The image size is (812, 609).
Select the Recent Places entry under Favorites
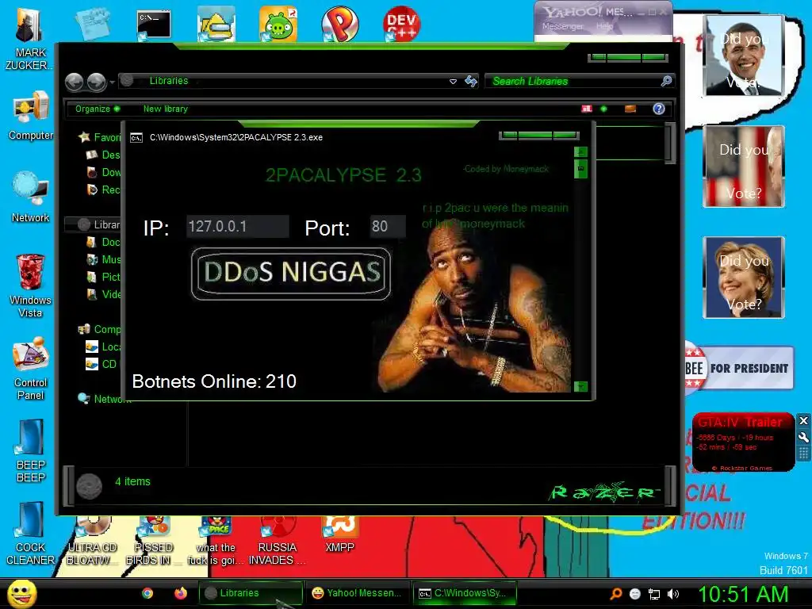point(103,190)
